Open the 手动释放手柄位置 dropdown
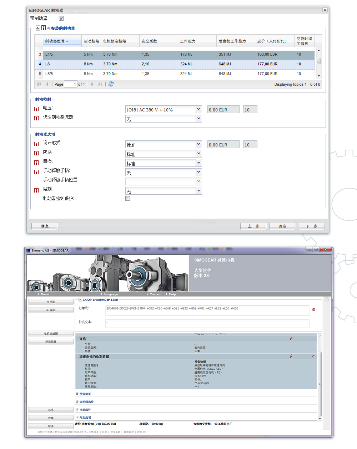The image size is (357, 449). pos(199,181)
